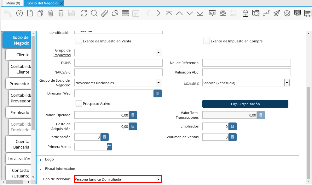Screen dimensions: 312x185
Task: Toggle the Prospecto Activo checkbox
Action: pos(79,104)
